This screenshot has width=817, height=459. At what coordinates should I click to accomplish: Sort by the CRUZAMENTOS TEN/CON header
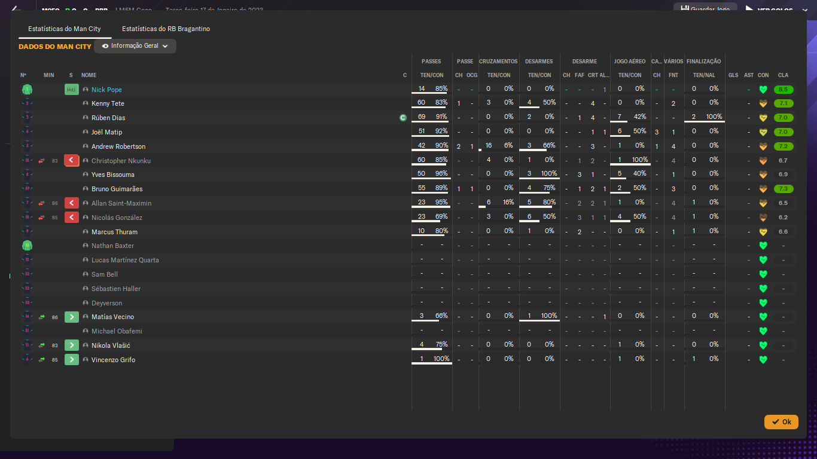point(499,75)
